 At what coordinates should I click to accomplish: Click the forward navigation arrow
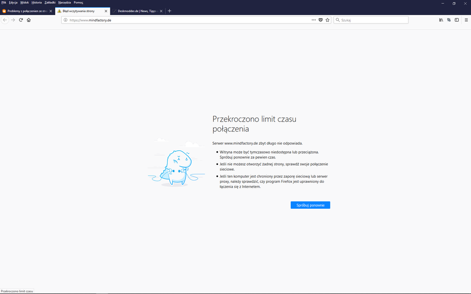tap(13, 20)
